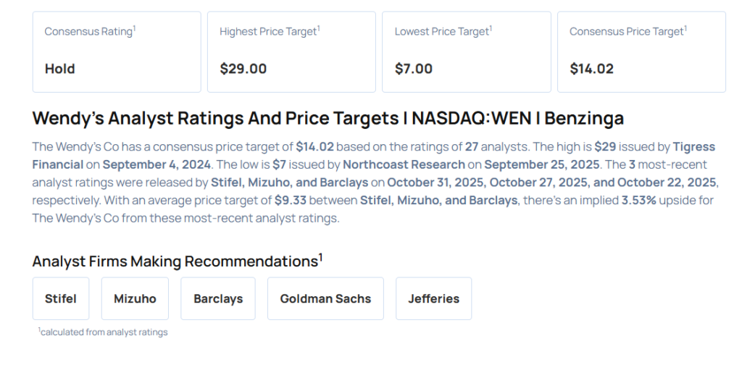Click the Consensus Price Target card label
Screen dimensions: 742x365
pos(627,32)
